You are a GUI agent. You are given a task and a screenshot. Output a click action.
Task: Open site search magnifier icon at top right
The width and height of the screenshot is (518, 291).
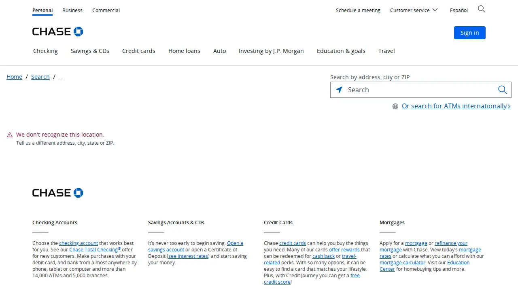(x=481, y=9)
